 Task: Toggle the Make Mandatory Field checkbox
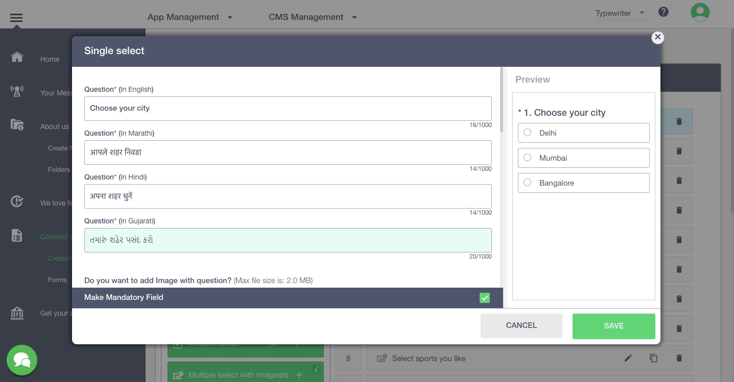click(x=484, y=298)
